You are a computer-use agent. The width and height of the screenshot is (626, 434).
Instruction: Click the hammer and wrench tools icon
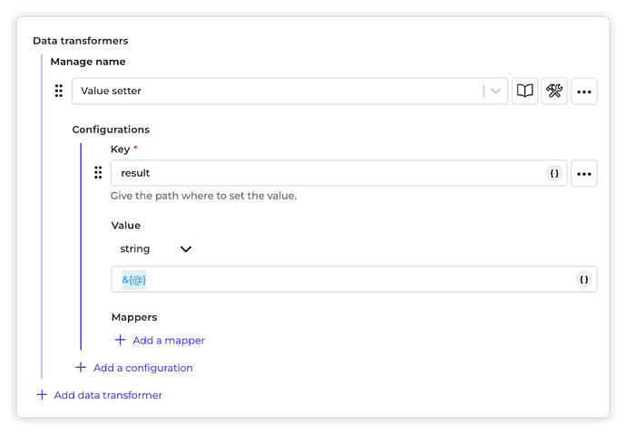554,91
